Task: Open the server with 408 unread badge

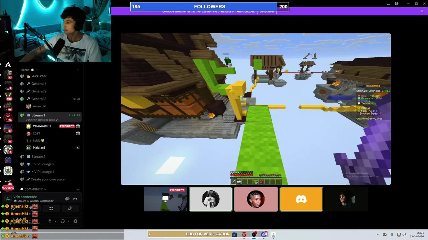Action: click(x=8, y=96)
